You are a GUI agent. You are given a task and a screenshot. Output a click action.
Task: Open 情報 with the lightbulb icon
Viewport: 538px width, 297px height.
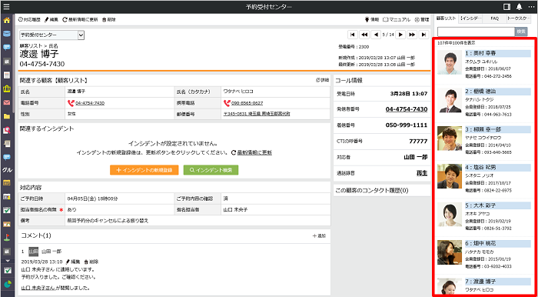point(372,19)
